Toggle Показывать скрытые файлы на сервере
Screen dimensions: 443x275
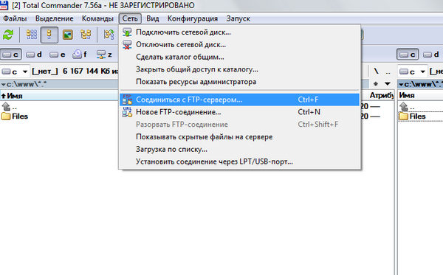(x=239, y=137)
